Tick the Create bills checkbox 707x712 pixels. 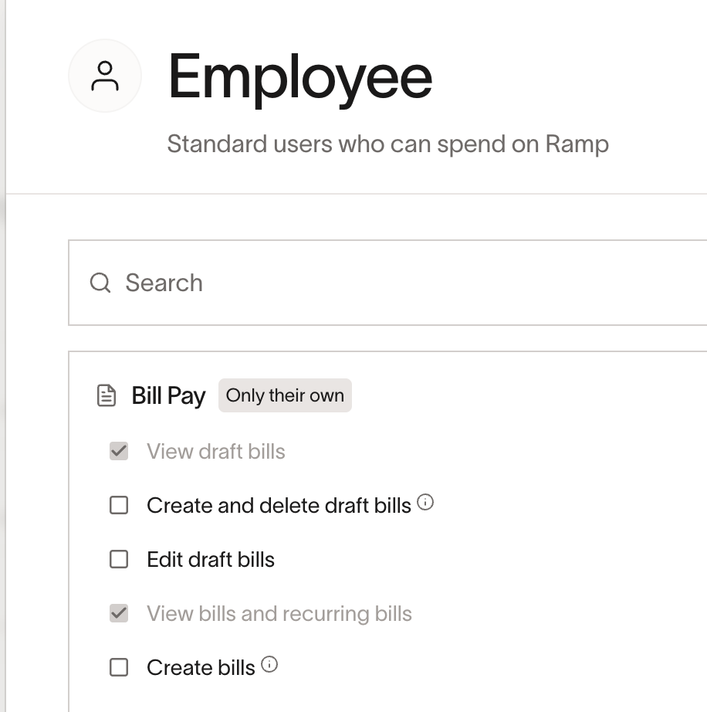119,667
